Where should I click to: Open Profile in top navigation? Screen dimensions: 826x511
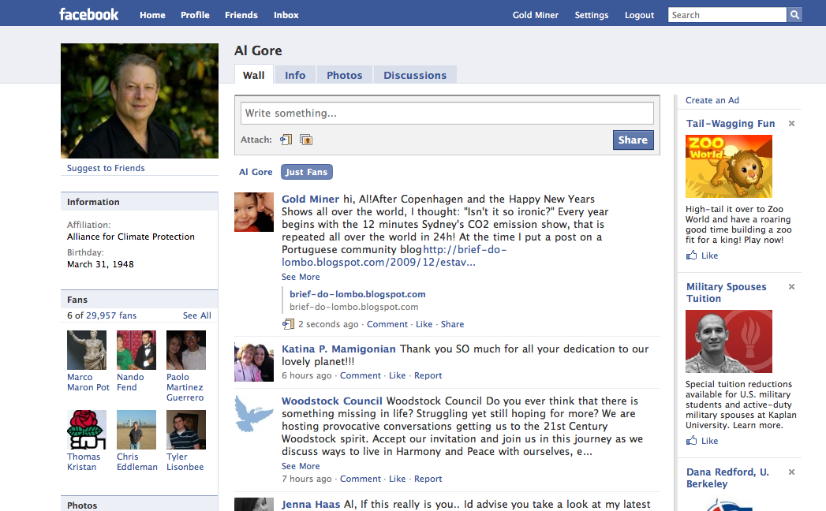tap(195, 15)
